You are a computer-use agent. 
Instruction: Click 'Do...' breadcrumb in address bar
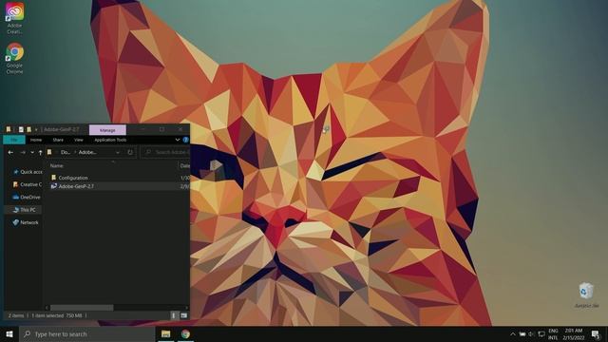(x=66, y=152)
